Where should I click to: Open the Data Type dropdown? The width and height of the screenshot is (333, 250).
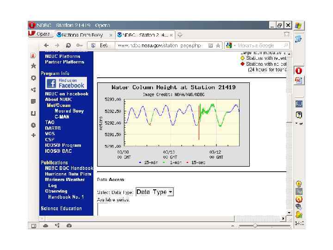tap(155, 192)
